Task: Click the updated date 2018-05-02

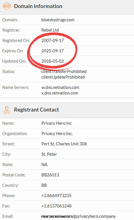Action: pos(53,61)
